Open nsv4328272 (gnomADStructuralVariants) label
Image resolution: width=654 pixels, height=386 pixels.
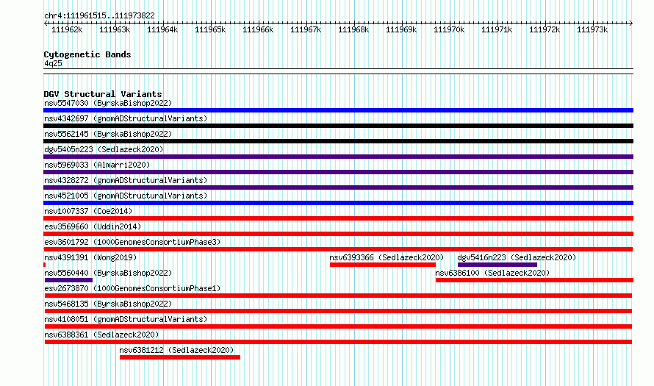[126, 180]
